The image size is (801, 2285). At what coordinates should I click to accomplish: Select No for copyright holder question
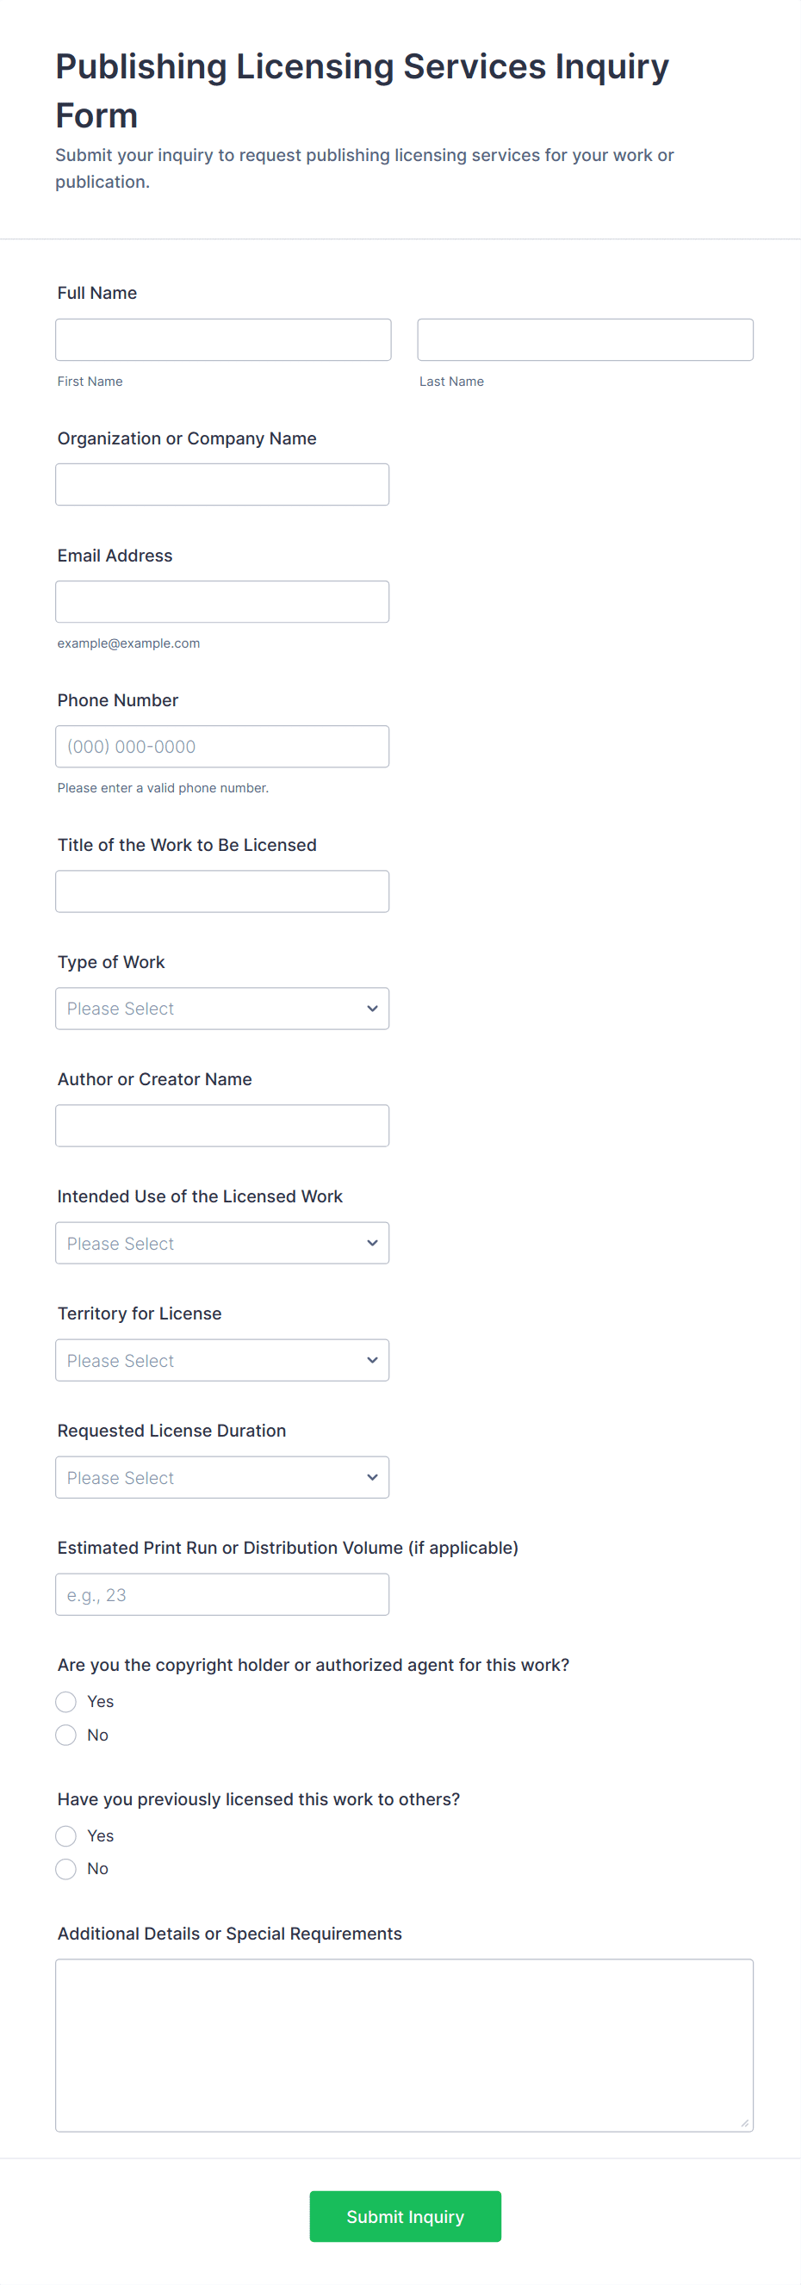(65, 1735)
